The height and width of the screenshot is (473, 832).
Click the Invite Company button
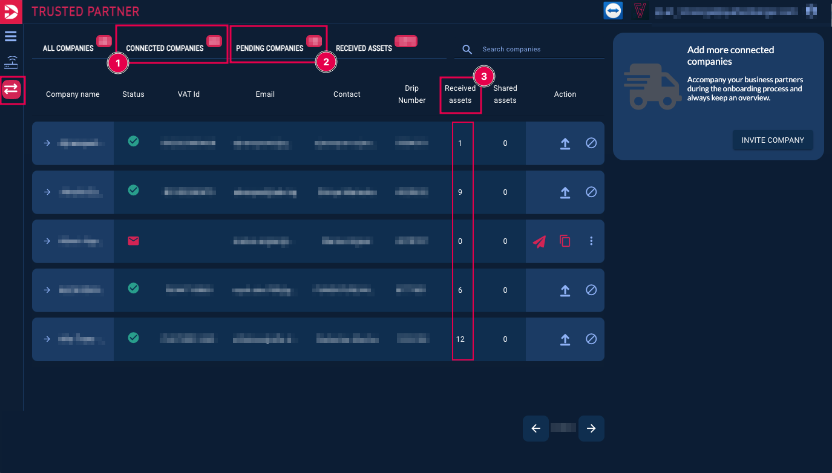click(773, 140)
